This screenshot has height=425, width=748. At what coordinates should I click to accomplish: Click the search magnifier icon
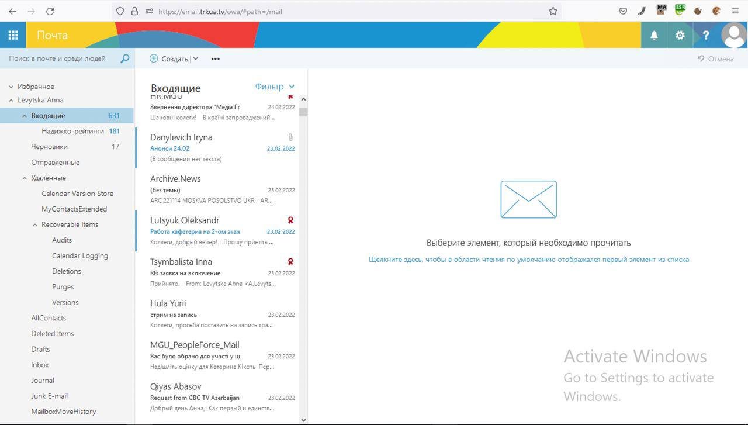[x=124, y=58]
